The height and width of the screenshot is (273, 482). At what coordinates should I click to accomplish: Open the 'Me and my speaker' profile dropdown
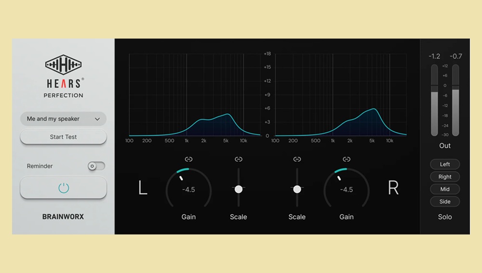pos(63,119)
